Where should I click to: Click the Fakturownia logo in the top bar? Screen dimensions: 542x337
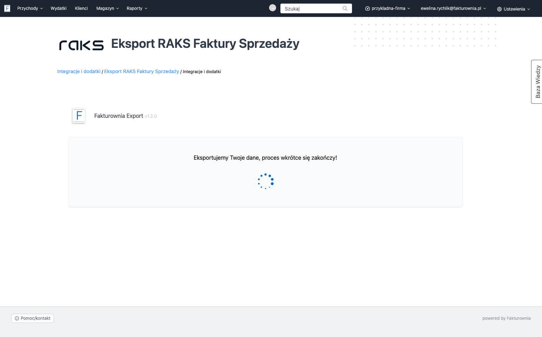7,8
